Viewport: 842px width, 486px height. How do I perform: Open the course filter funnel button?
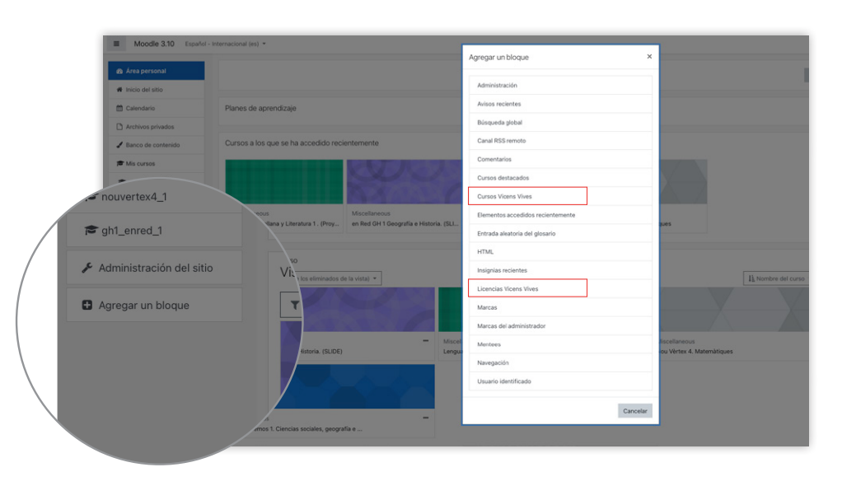pos(293,305)
